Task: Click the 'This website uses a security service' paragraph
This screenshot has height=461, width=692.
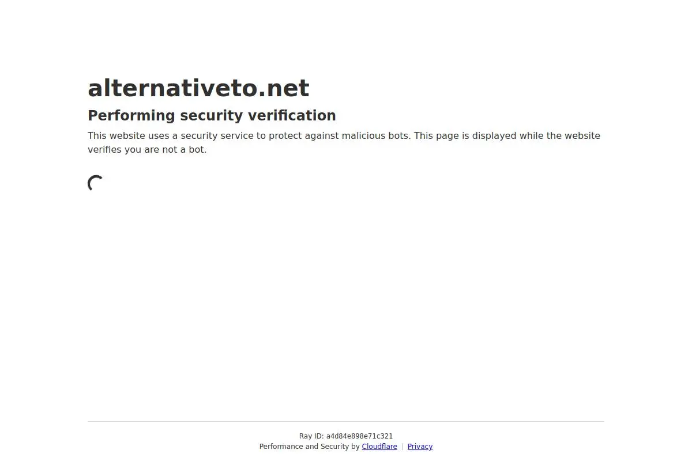Action: pos(344,142)
